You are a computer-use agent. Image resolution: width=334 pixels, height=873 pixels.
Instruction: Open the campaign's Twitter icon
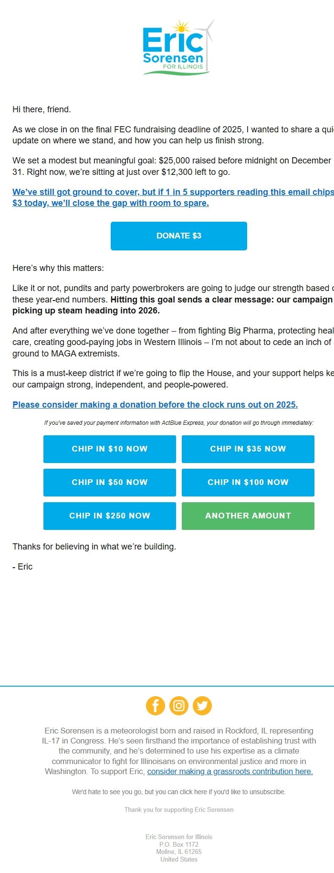(x=202, y=706)
